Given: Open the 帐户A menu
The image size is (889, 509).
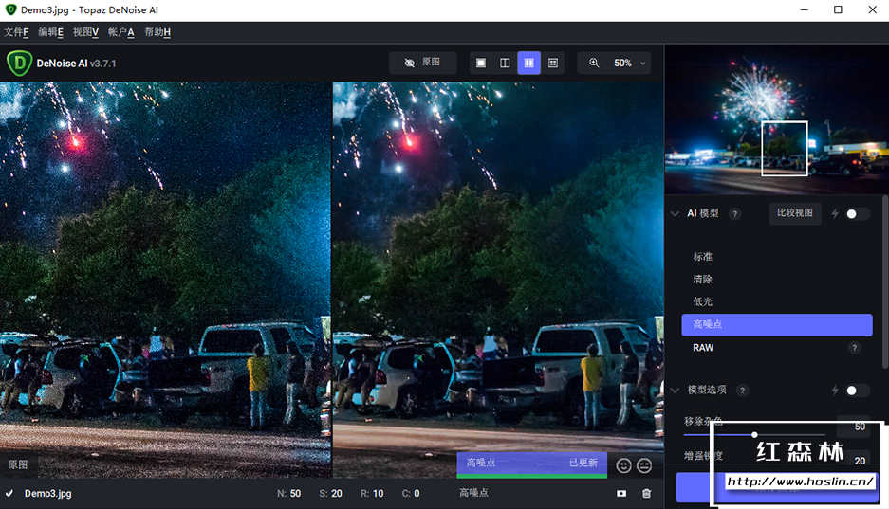Looking at the screenshot, I should click(x=120, y=32).
